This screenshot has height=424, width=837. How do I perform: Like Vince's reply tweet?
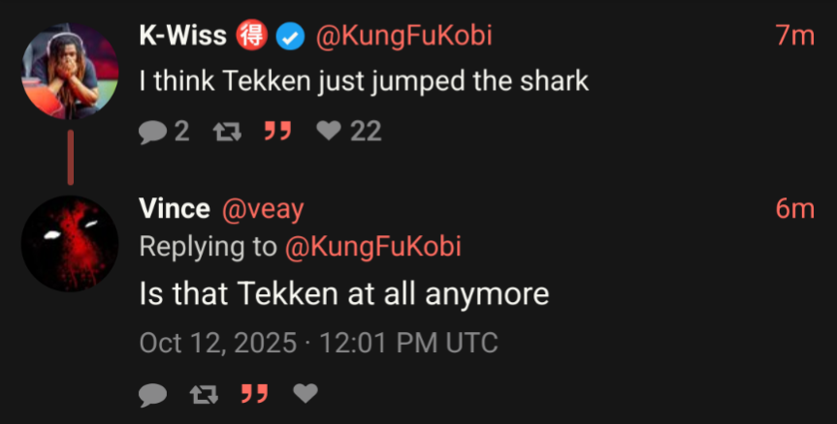click(x=306, y=394)
